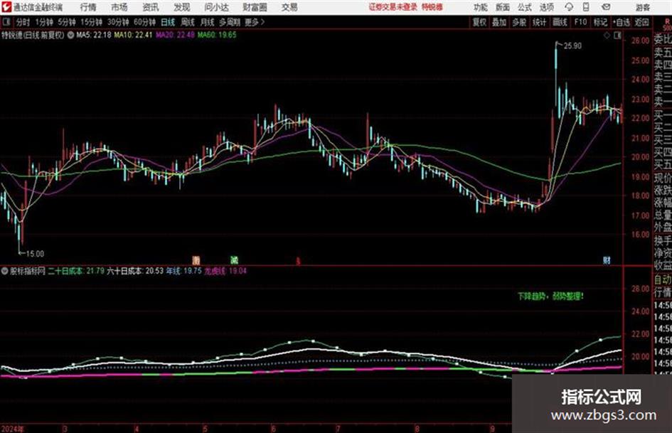Open the headset customer service icon
The width and height of the screenshot is (672, 433).
(x=569, y=7)
